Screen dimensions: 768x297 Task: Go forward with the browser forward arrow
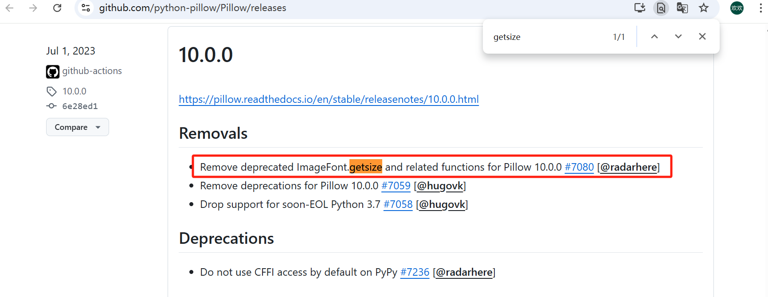click(33, 8)
